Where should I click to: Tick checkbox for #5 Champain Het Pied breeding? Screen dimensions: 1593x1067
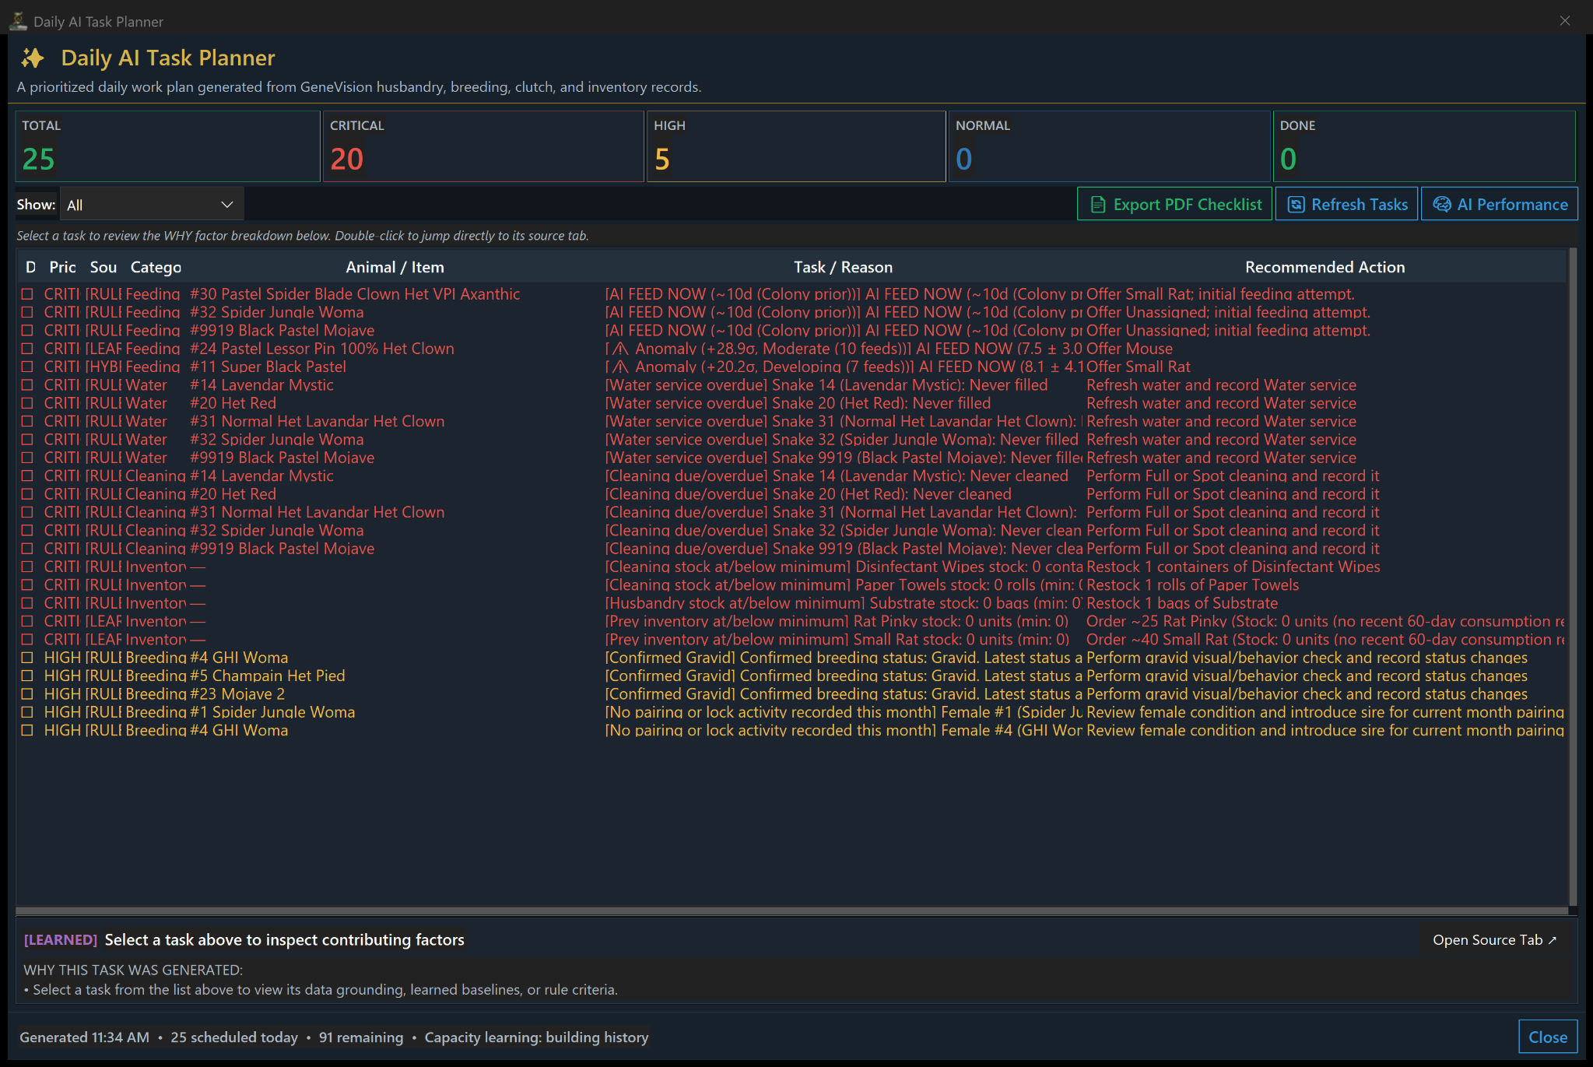(27, 676)
